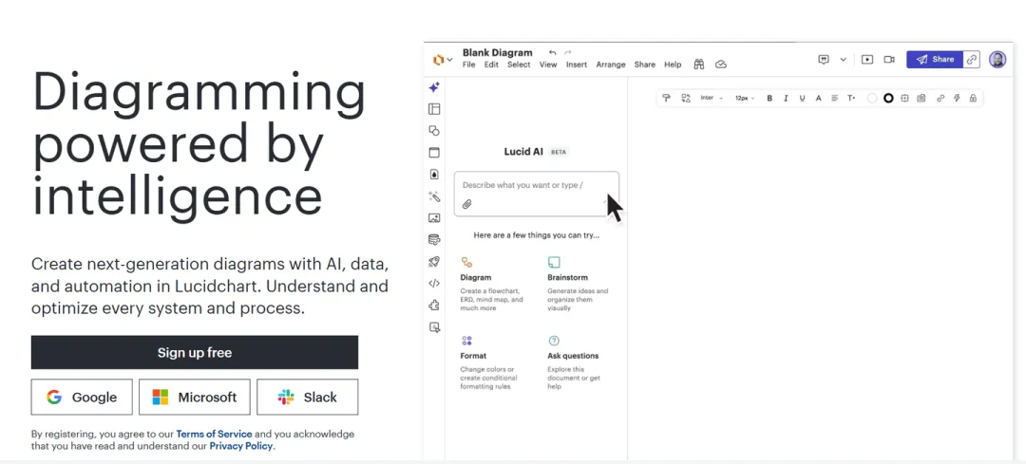This screenshot has height=464, width=1026.
Task: Open the Lucid AI sparkle panel
Action: click(x=434, y=87)
